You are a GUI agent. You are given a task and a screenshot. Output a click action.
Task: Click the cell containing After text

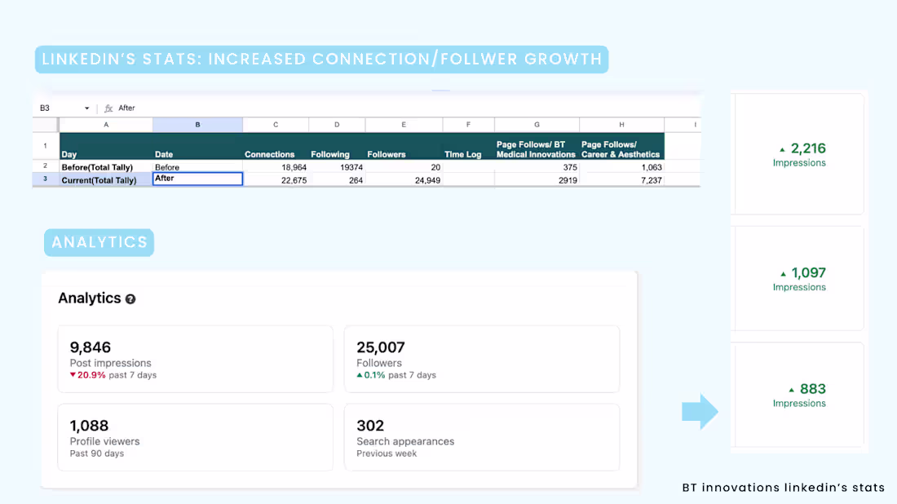[x=197, y=179]
